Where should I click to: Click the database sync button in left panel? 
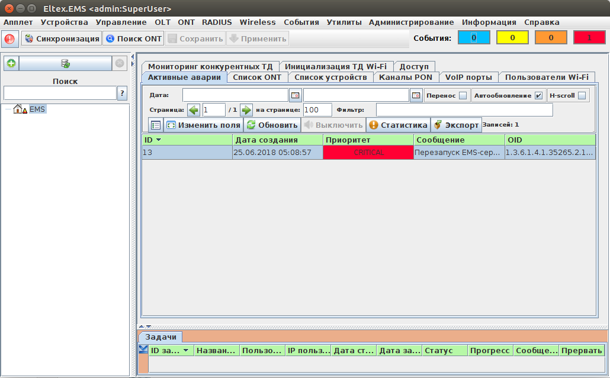click(x=65, y=63)
